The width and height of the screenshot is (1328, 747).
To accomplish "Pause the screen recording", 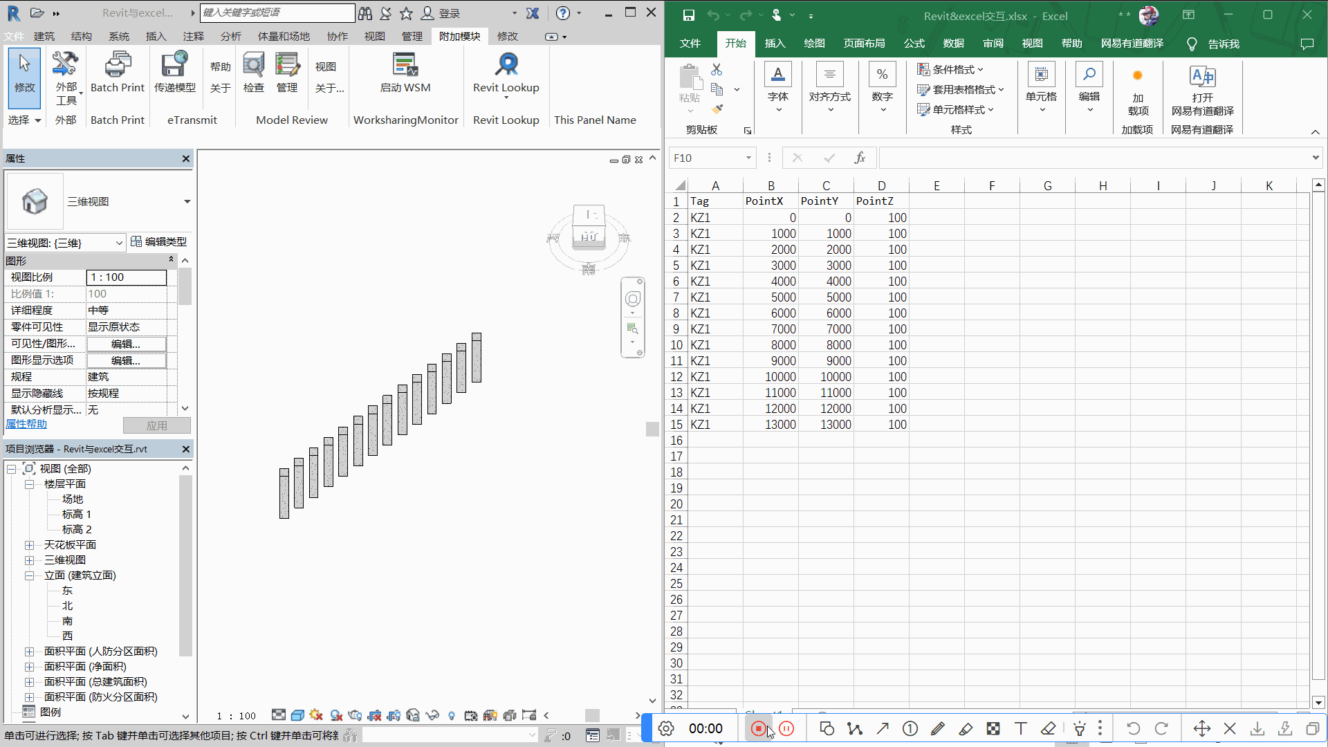I will (786, 728).
